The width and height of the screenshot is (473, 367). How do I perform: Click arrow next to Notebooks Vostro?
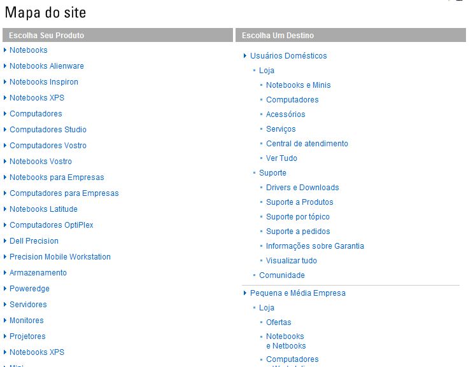tap(5, 161)
